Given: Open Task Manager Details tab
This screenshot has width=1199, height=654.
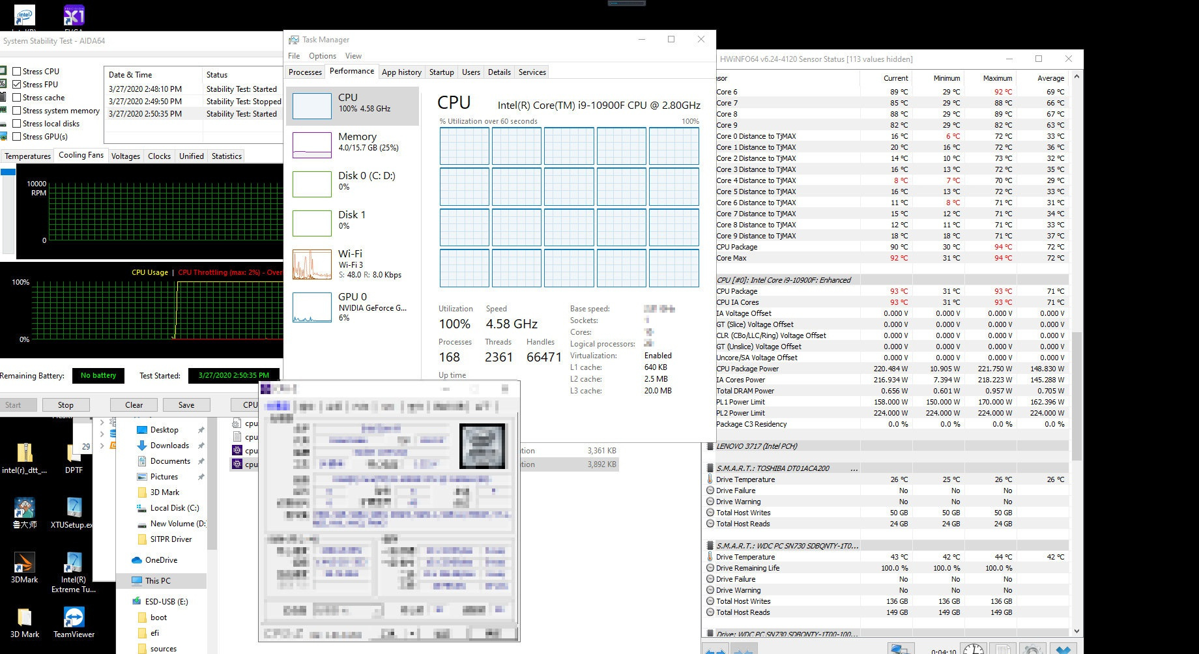Looking at the screenshot, I should click(499, 72).
